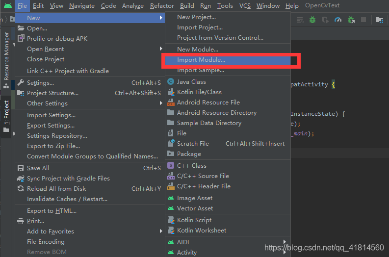The height and width of the screenshot is (257, 389).
Task: Select Import Module... from New submenu
Action: (201, 60)
